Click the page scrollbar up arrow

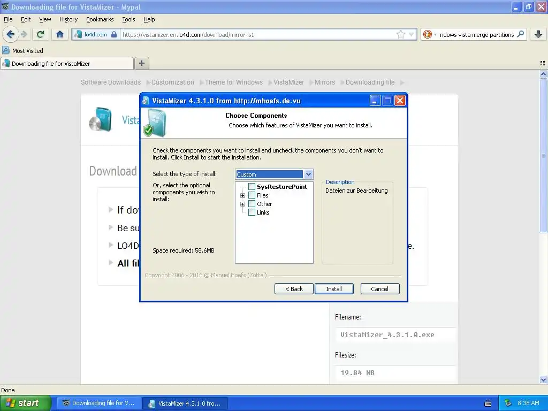[543, 74]
